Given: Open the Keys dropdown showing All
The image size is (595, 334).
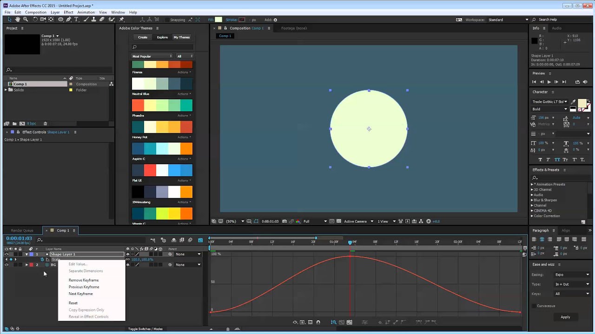Looking at the screenshot, I should (x=572, y=294).
